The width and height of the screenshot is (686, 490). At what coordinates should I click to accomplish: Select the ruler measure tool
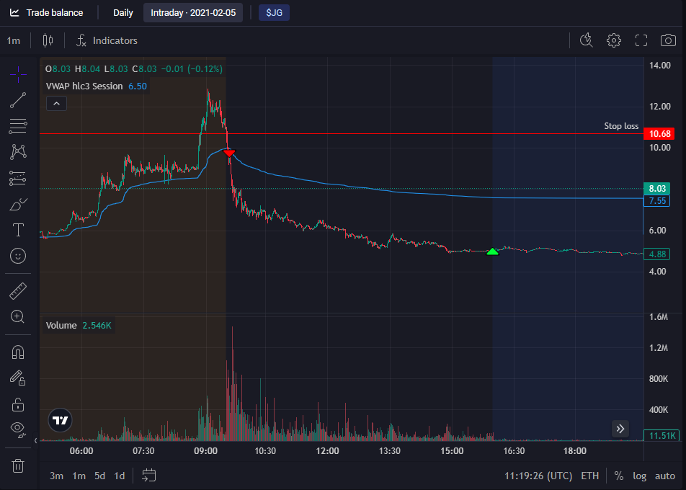point(18,291)
